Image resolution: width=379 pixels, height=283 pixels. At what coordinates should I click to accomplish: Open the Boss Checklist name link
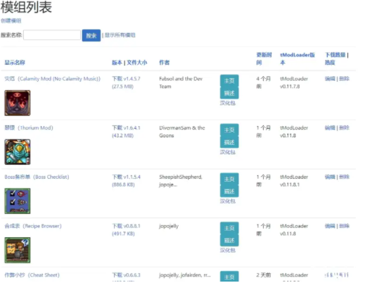click(x=37, y=177)
